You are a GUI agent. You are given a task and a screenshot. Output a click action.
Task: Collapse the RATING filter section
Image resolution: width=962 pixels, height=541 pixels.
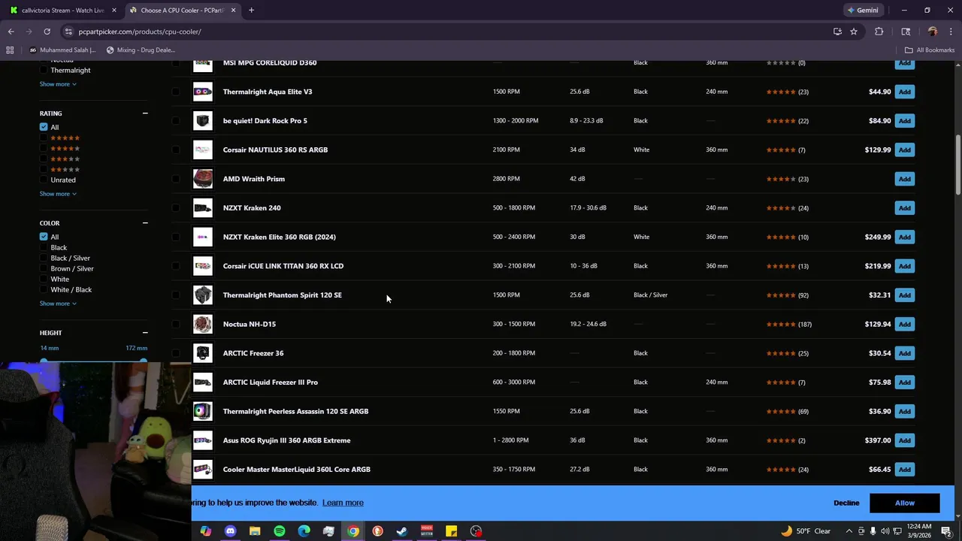(x=145, y=113)
